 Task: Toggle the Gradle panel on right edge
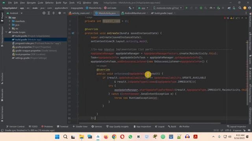[250, 59]
